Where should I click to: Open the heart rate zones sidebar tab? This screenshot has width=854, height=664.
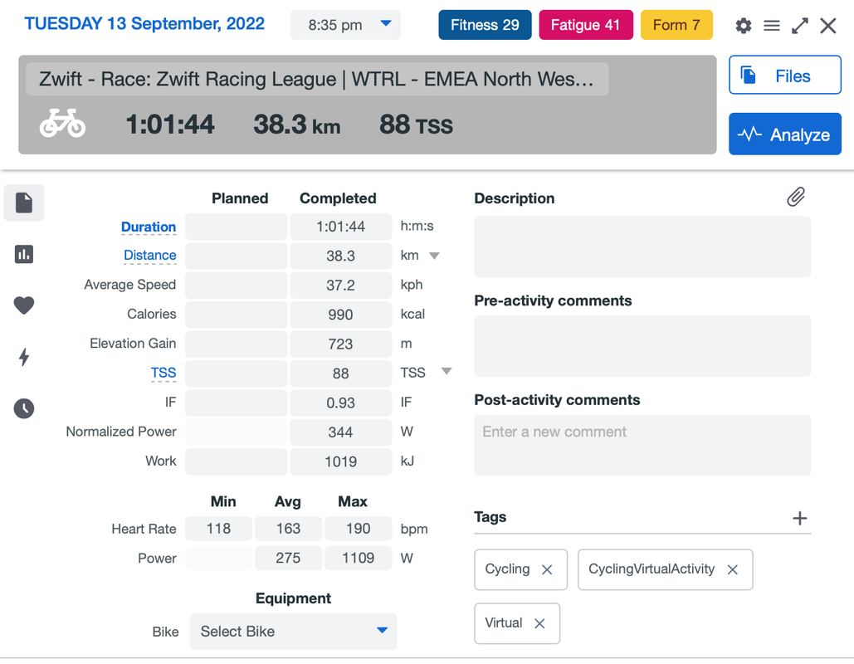pyautogui.click(x=24, y=305)
